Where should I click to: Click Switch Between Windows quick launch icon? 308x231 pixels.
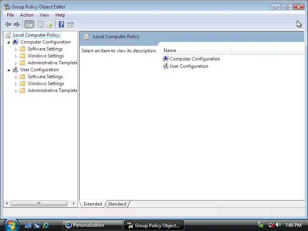[x=37, y=225]
